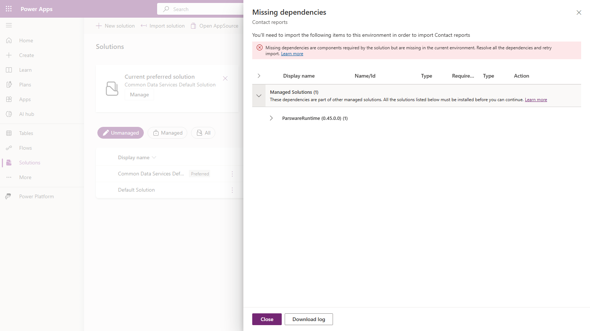Collapse the Managed Solutions group
590x331 pixels.
pyautogui.click(x=259, y=96)
